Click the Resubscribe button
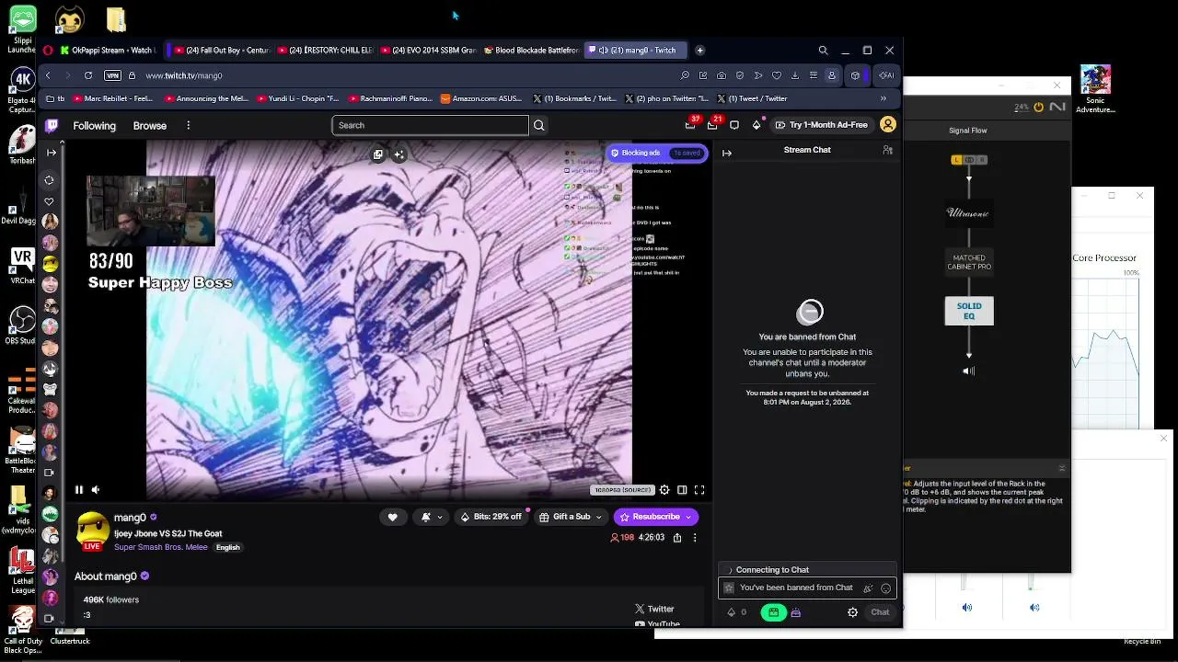The height and width of the screenshot is (662, 1178). coord(656,517)
